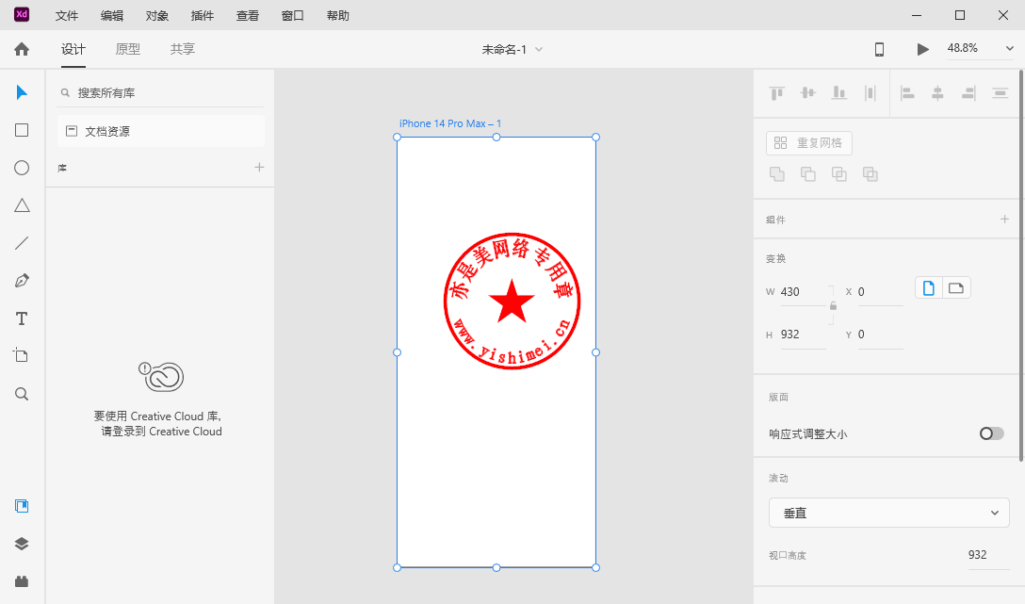Click the 重复网格 button

(809, 143)
